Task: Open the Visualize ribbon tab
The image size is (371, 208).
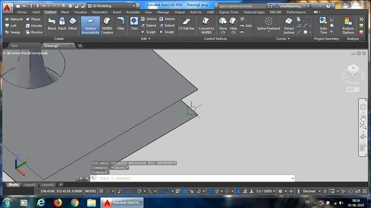Action: pyautogui.click(x=81, y=12)
